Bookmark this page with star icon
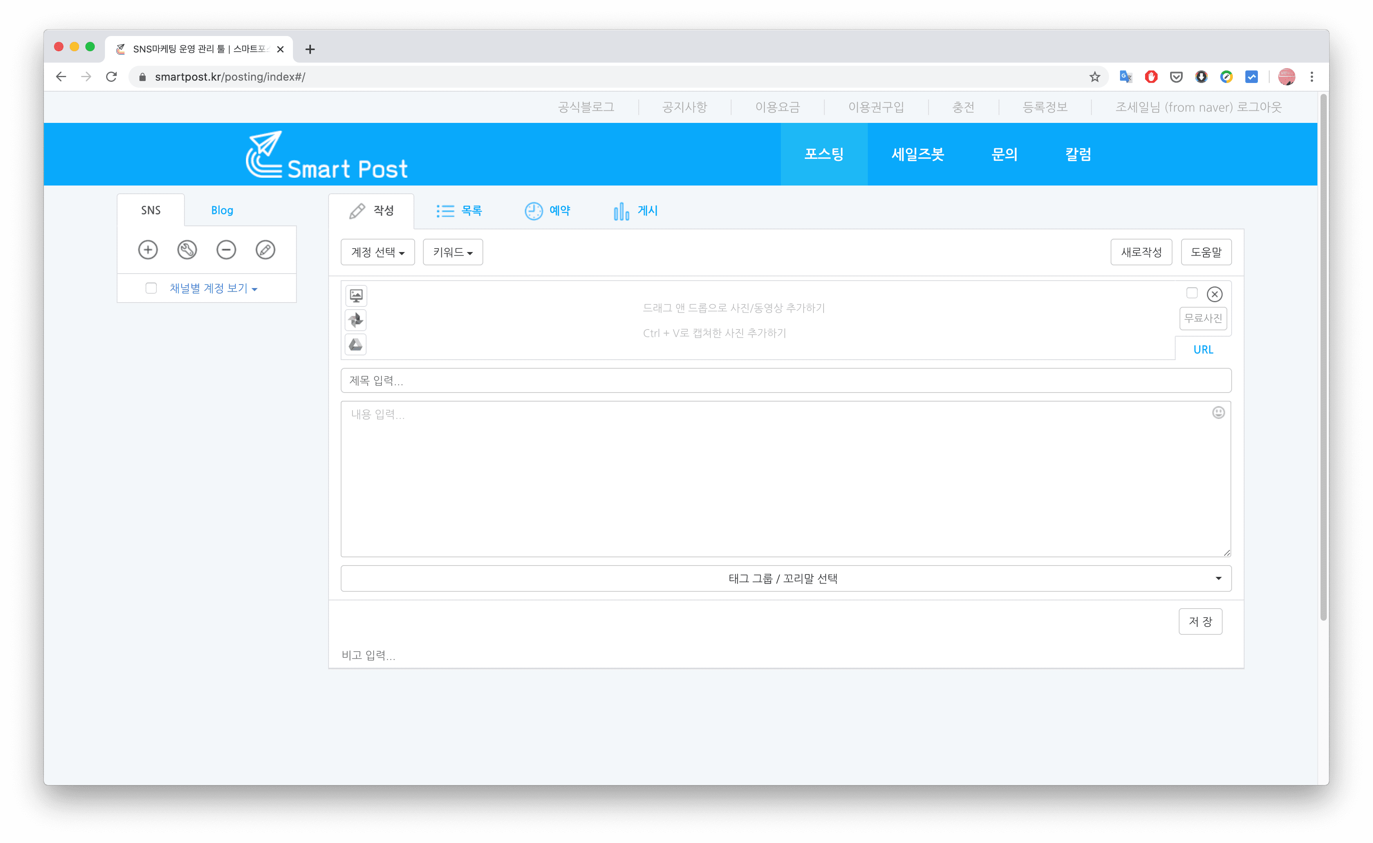This screenshot has height=843, width=1373. pos(1094,77)
